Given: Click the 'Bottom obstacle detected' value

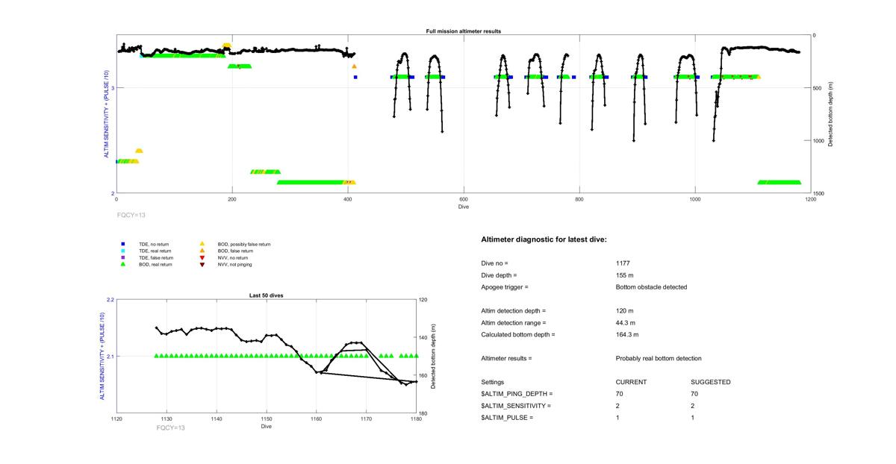Looking at the screenshot, I should pyautogui.click(x=651, y=287).
